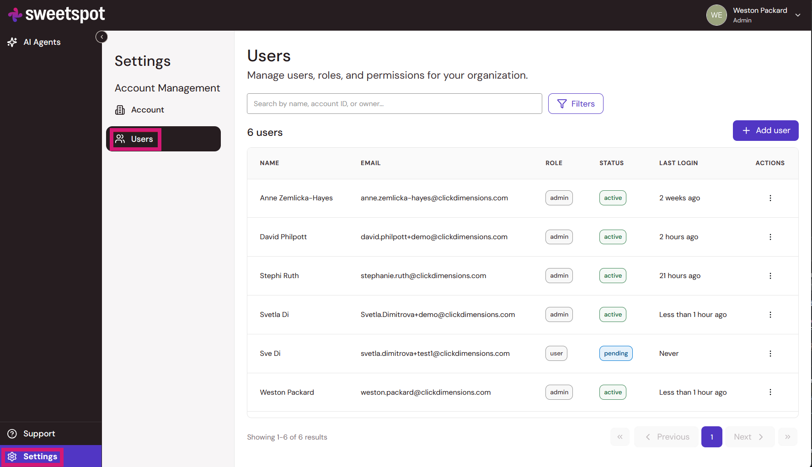This screenshot has height=467, width=812.
Task: Click the Previous page button
Action: tap(667, 437)
